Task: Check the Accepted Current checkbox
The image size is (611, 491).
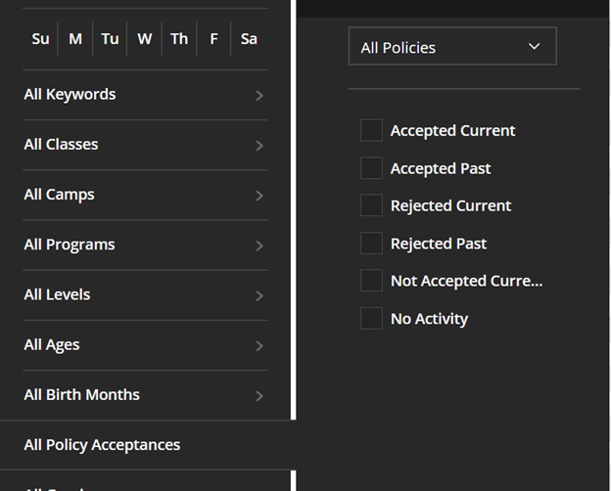Action: (371, 130)
